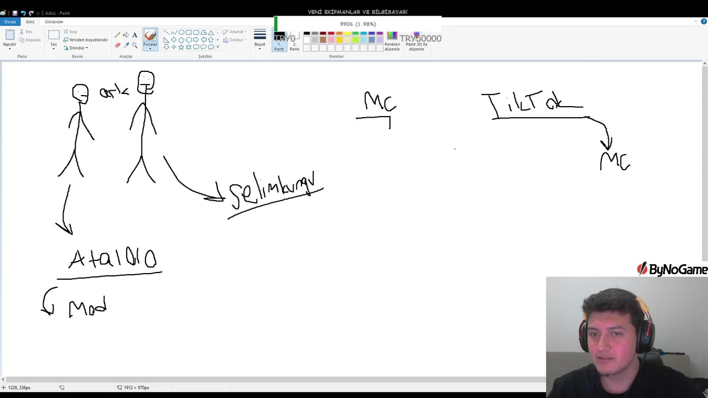Pick the brown color swatch
The width and height of the screenshot is (708, 398).
[x=323, y=40]
